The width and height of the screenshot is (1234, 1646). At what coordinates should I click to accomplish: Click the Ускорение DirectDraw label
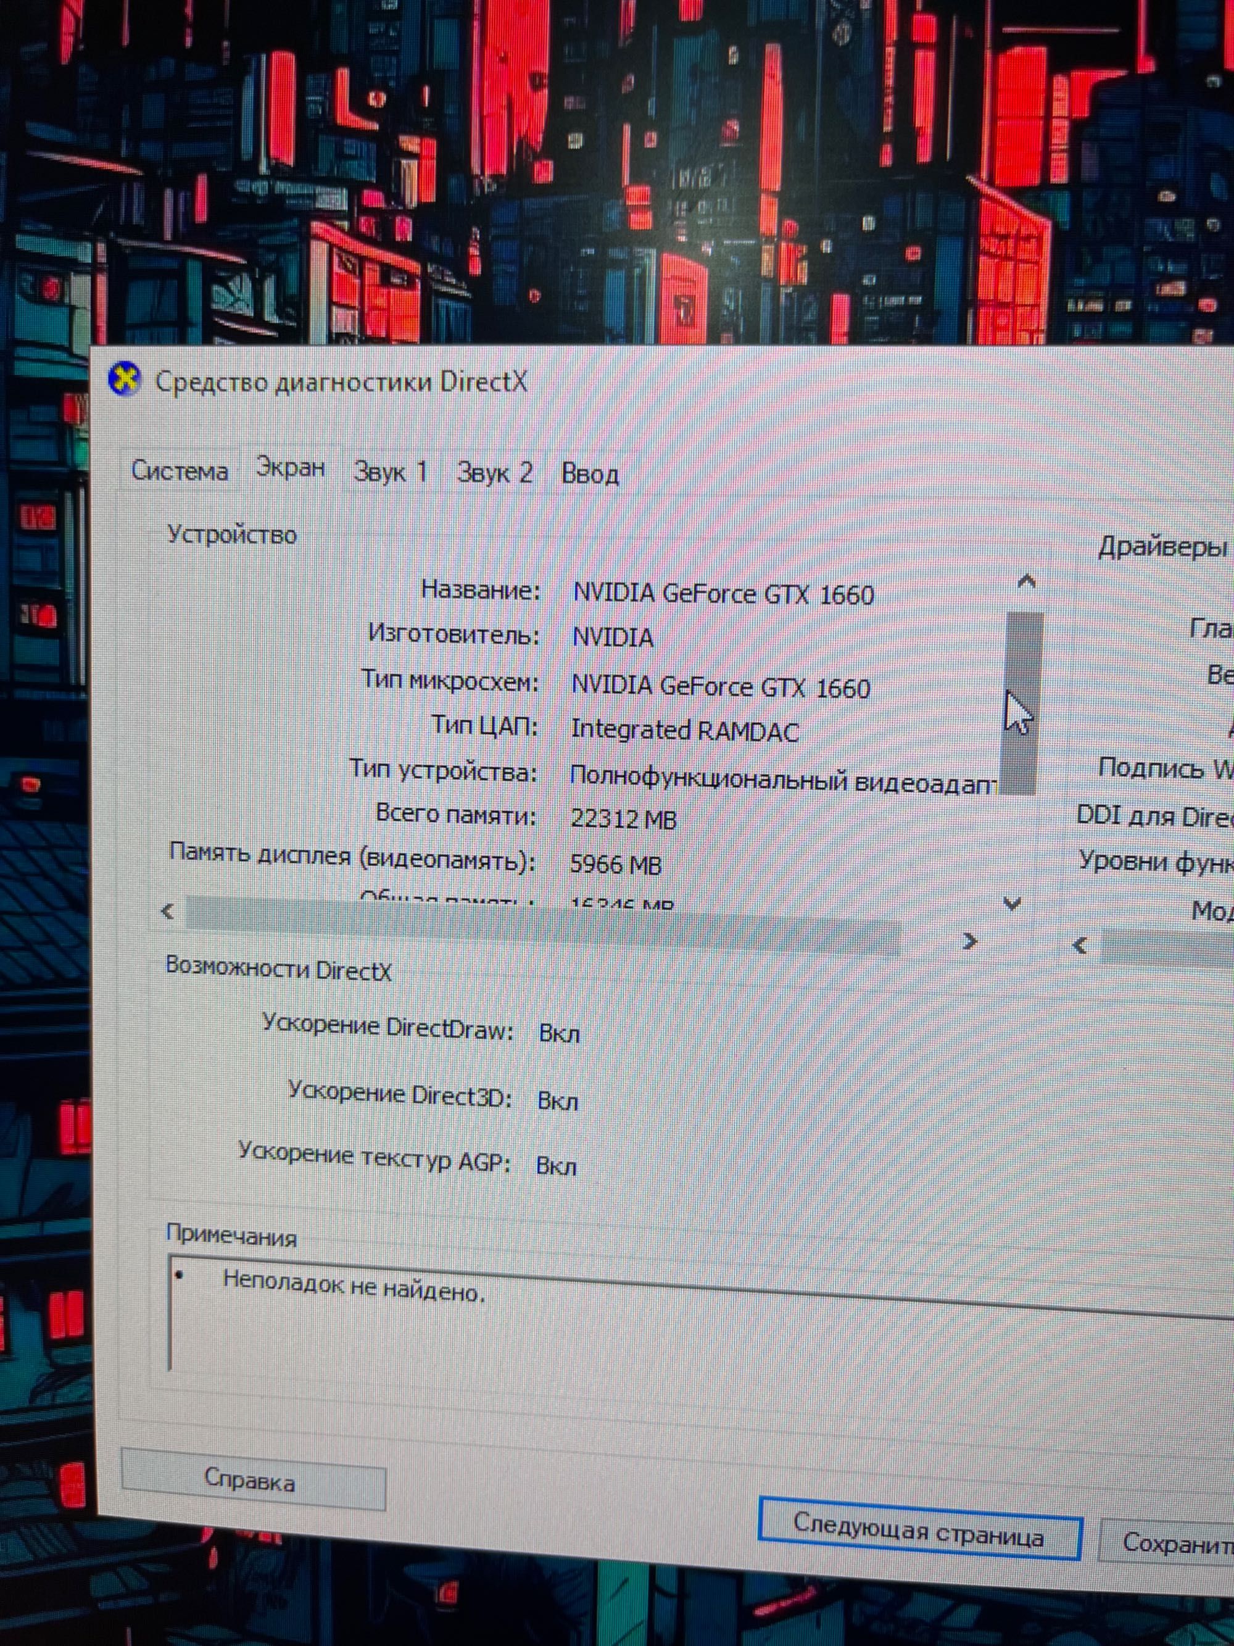tap(387, 1027)
